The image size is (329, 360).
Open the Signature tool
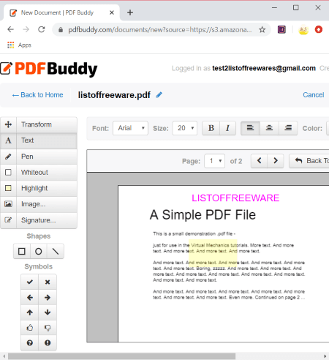39,220
